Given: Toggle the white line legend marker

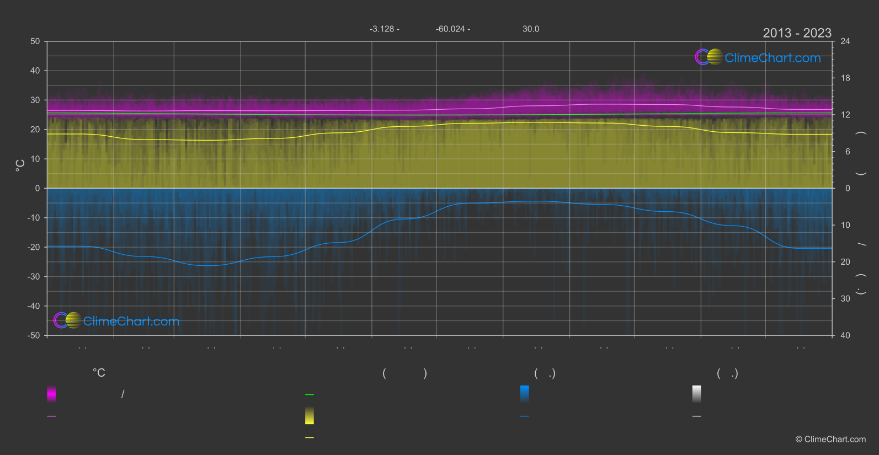Looking at the screenshot, I should tap(697, 416).
